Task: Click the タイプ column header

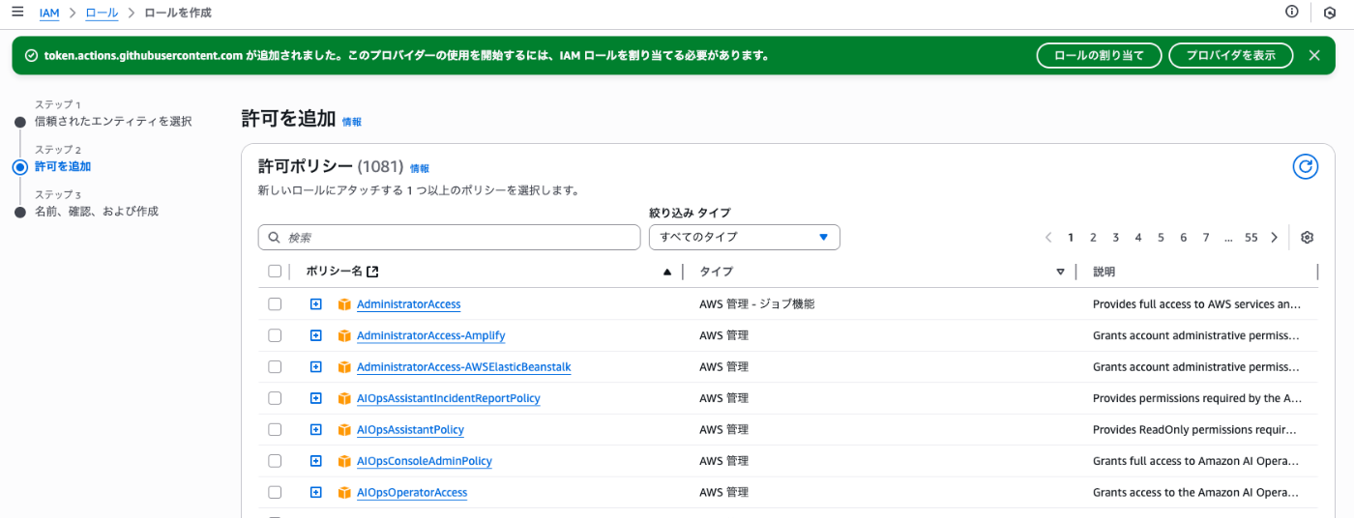Action: (x=716, y=273)
